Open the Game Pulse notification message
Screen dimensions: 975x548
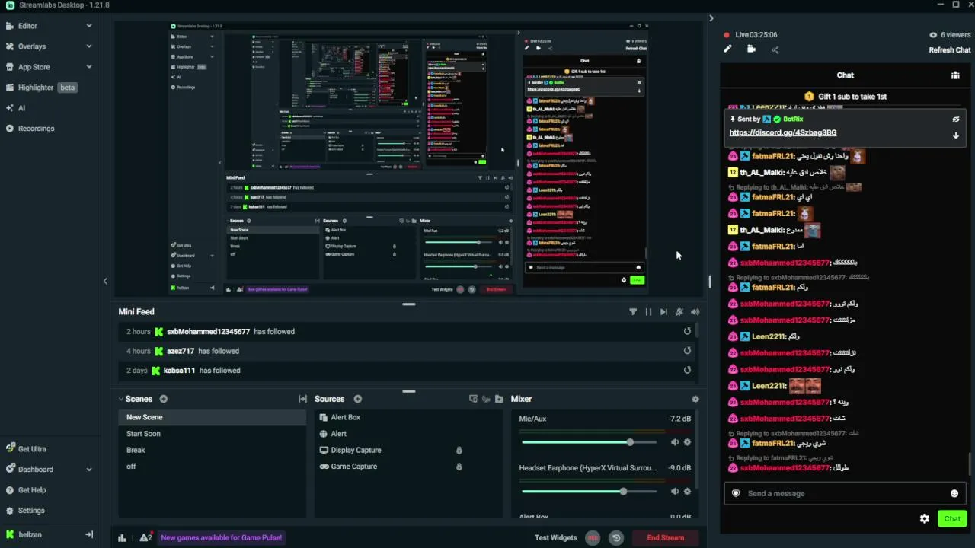(x=222, y=538)
